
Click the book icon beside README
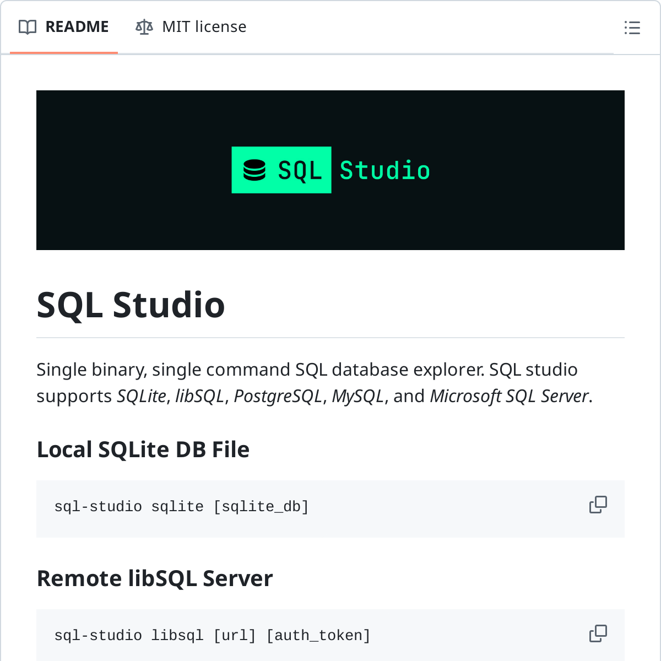pyautogui.click(x=28, y=27)
